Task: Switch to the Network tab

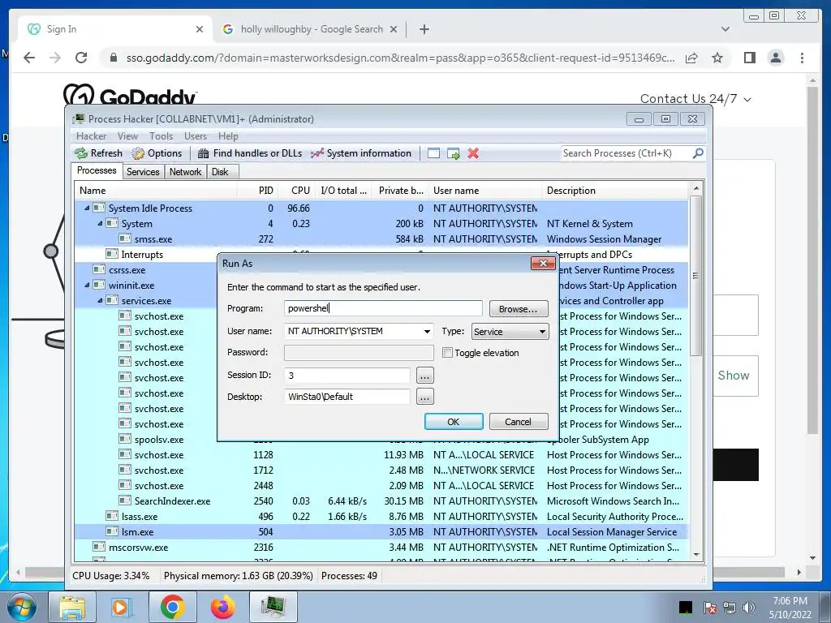Action: (186, 172)
